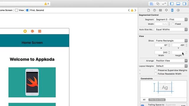Select the First Responder cube icon
This screenshot has height=106, width=189.
pos(32,31)
